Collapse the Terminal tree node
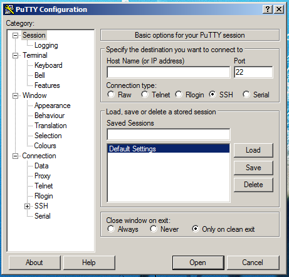 coord(15,55)
